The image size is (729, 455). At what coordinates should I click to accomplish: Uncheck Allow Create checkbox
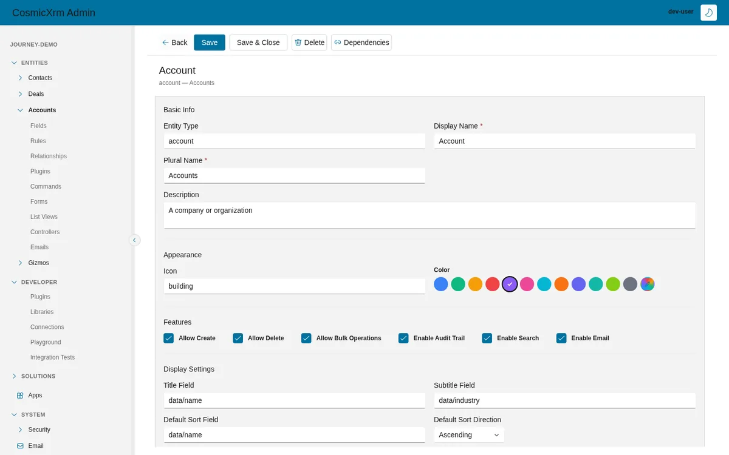pyautogui.click(x=169, y=338)
